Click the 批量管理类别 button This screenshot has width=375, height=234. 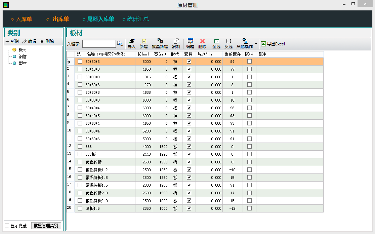coord(46,226)
